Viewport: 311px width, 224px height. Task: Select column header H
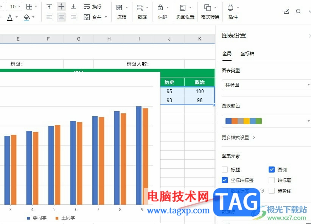pos(109,39)
